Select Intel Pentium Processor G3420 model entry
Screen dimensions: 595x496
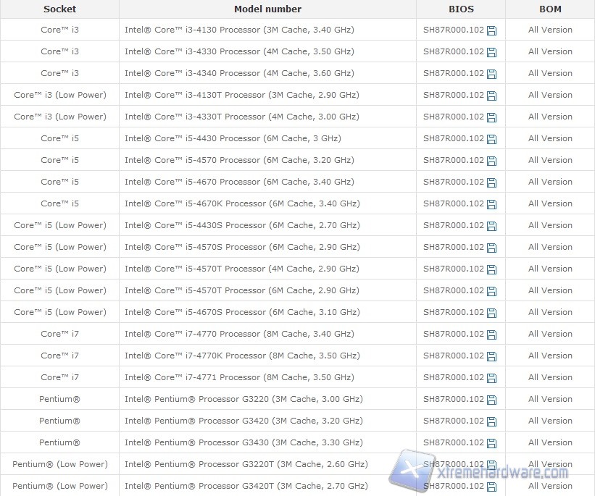coord(244,421)
